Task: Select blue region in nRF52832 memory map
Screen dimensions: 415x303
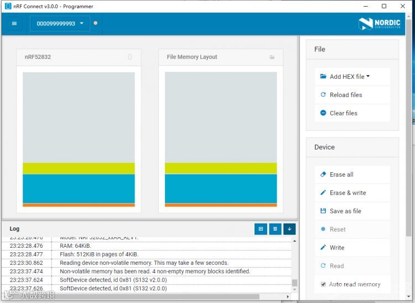Action: (x=79, y=189)
